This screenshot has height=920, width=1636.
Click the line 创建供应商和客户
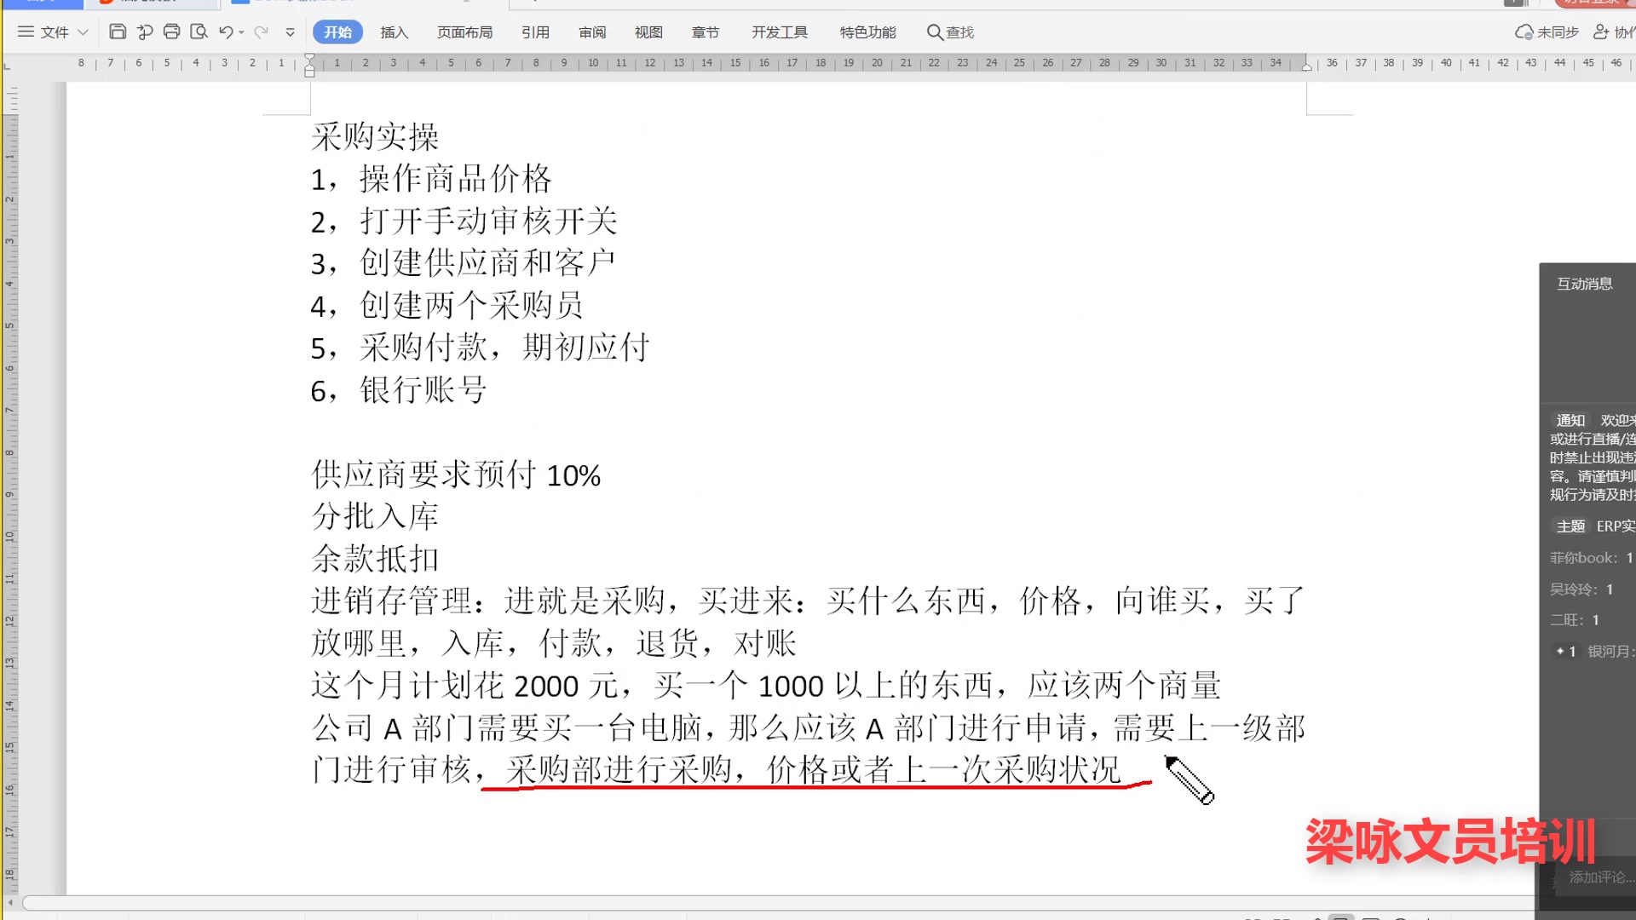(x=463, y=263)
